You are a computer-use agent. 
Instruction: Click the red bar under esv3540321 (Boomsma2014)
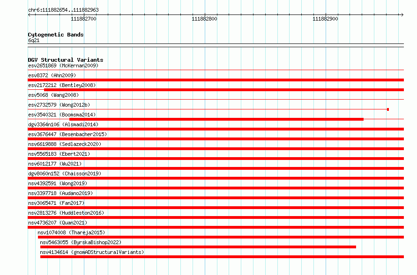(216, 119)
